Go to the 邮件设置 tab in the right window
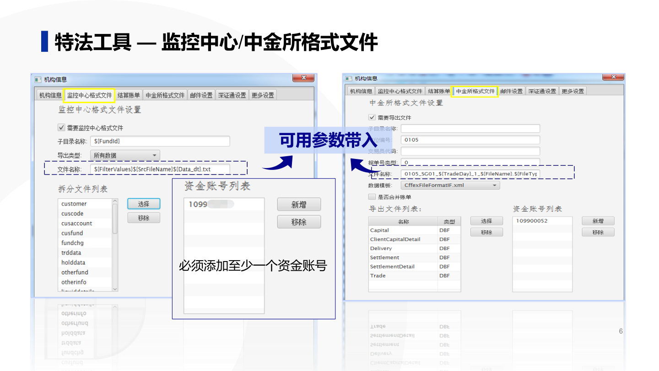Screen dimensions: 659x371 coord(511,91)
